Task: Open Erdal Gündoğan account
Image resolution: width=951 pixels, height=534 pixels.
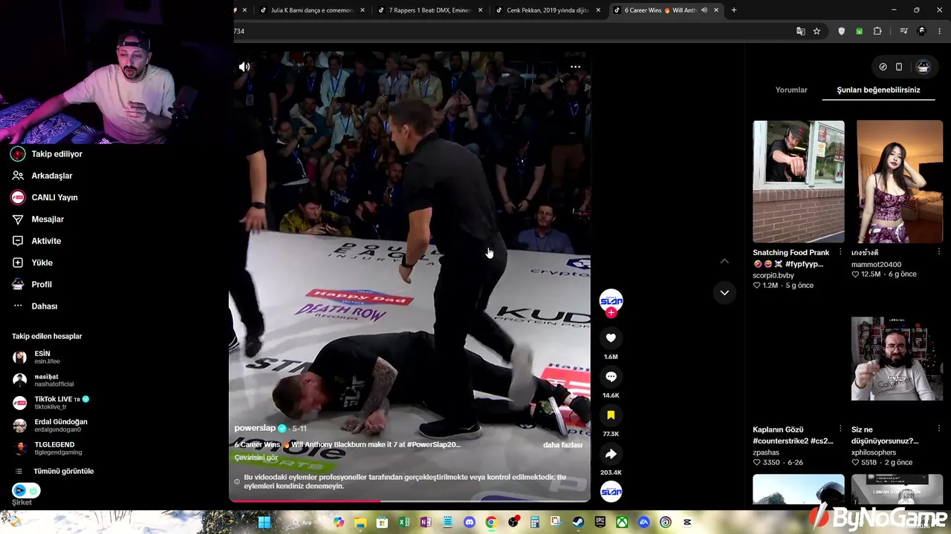Action: [50, 426]
